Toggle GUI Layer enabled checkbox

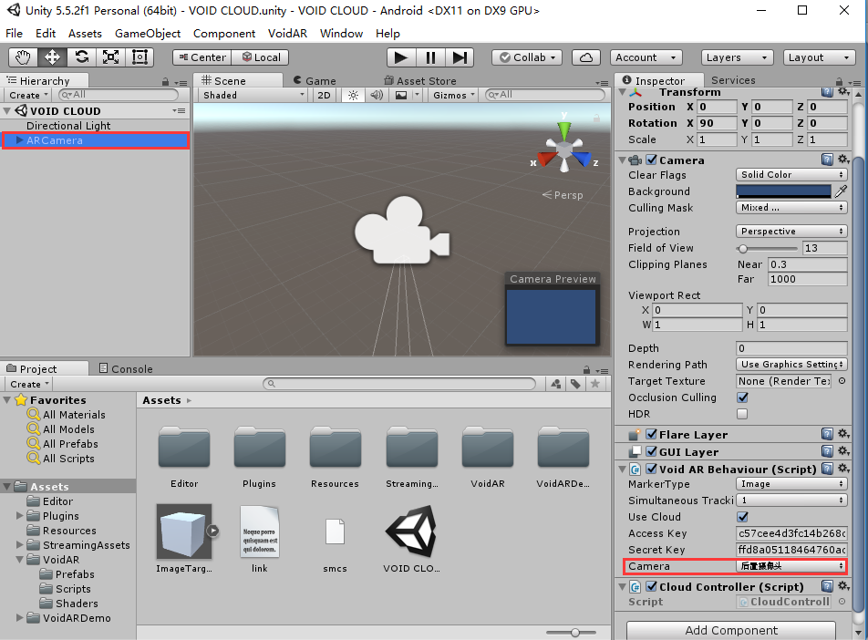[x=652, y=452]
